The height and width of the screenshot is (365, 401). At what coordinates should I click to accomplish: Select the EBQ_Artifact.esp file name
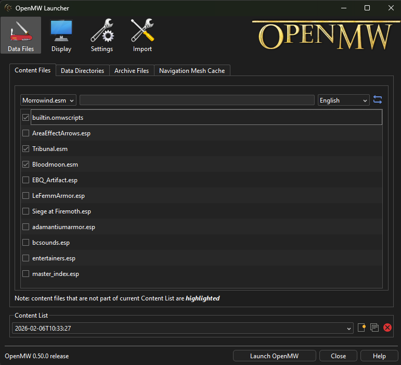(x=55, y=180)
